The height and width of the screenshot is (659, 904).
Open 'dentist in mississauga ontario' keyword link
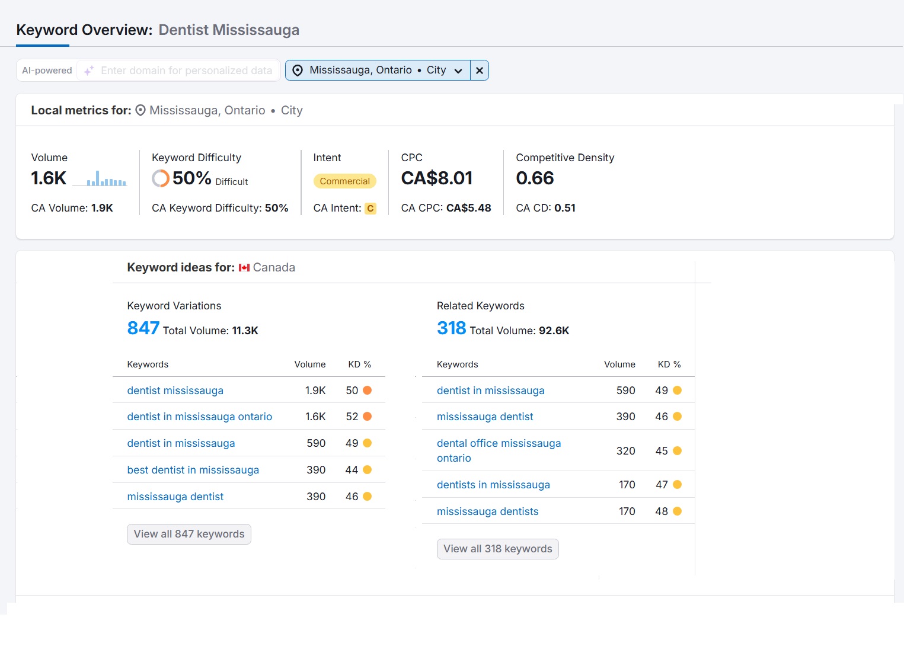pos(200,417)
